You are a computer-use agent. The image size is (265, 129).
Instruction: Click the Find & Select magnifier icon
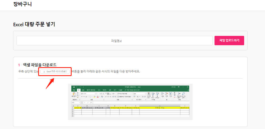184,94
